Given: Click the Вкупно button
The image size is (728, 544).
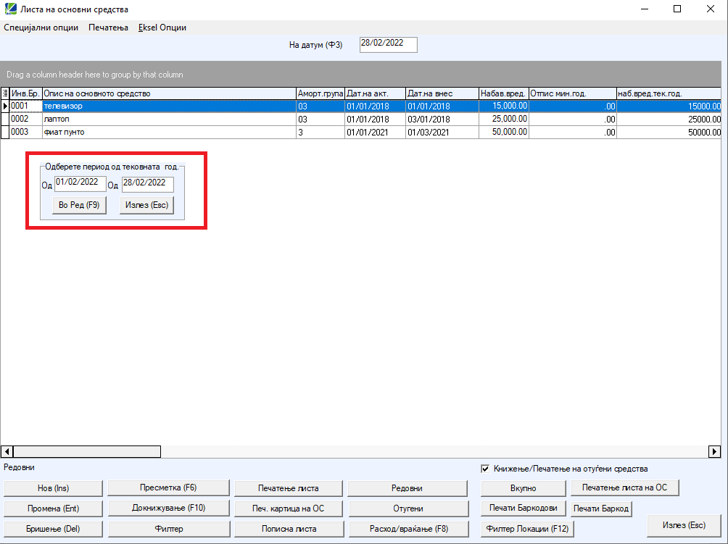Looking at the screenshot, I should (x=524, y=488).
